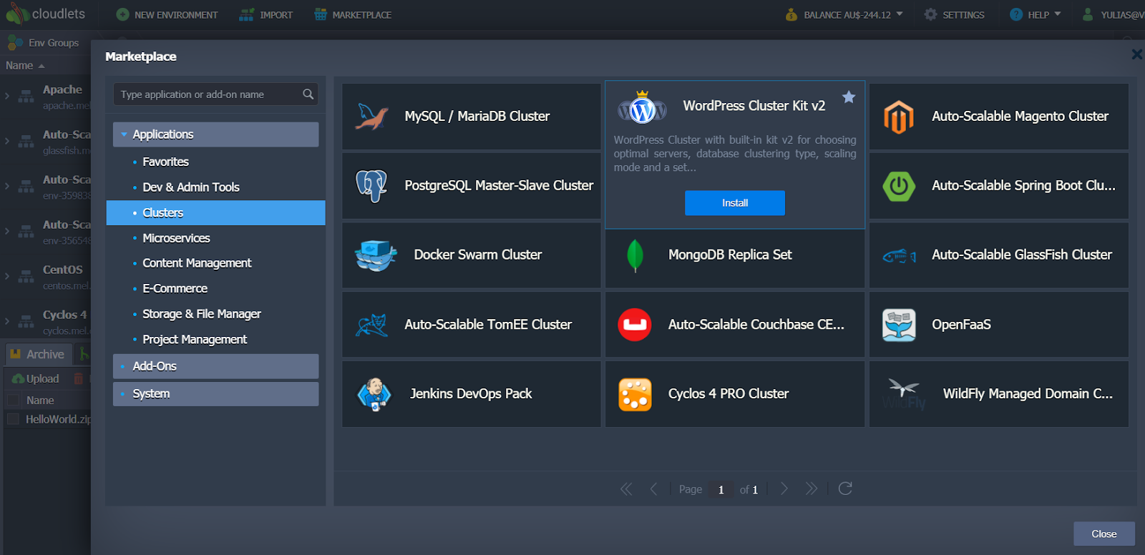1145x555 pixels.
Task: Open the Docker Swarm Cluster card
Action: point(472,255)
